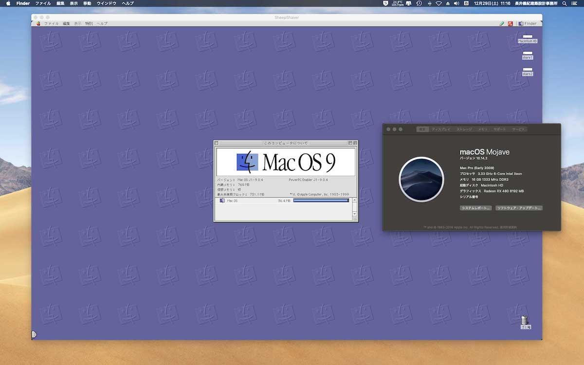Viewport: 584px width, 365px height.
Task: Open the Wi-Fi menu bar icon
Action: click(x=438, y=3)
